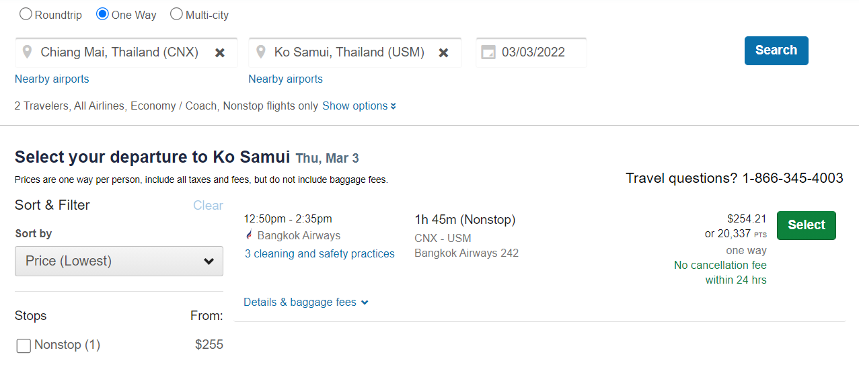Expand Show options for travelers
This screenshot has width=859, height=365.
point(359,106)
